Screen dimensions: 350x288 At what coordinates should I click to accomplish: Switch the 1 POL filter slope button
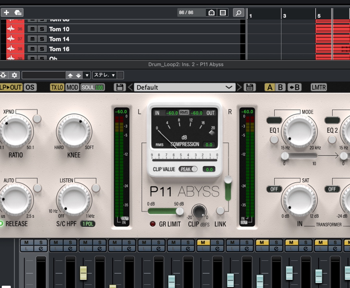[x=88, y=224]
